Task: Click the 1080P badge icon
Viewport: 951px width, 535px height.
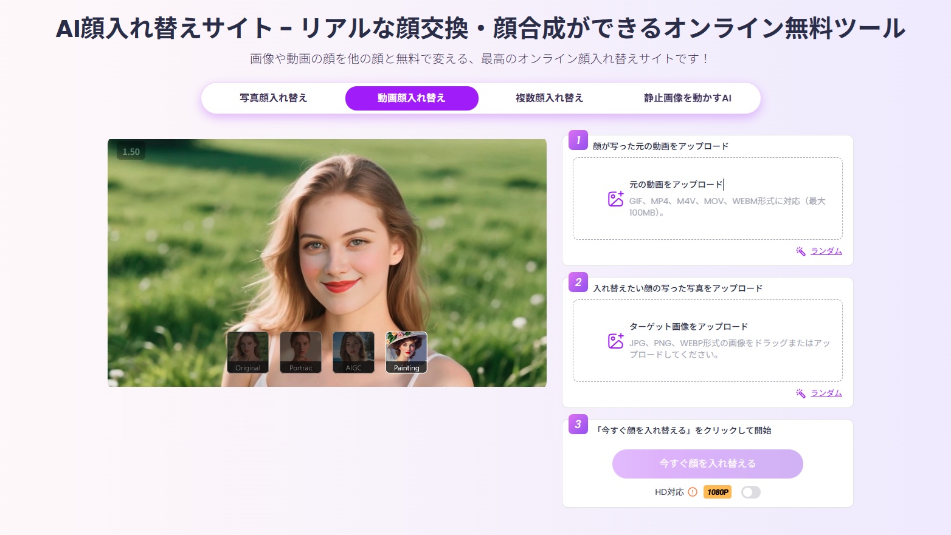Action: click(x=718, y=492)
